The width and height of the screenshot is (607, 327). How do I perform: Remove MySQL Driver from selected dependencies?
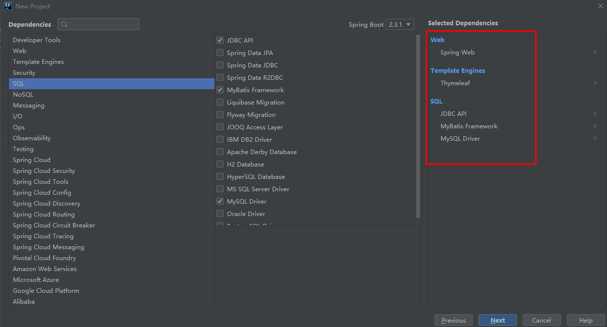click(x=595, y=138)
